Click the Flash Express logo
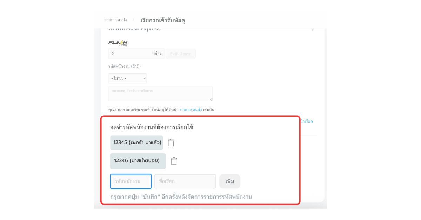 118,43
